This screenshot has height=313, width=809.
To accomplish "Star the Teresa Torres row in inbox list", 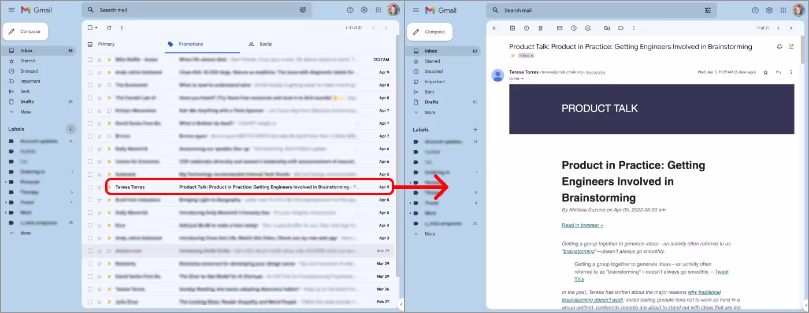I will 99,187.
